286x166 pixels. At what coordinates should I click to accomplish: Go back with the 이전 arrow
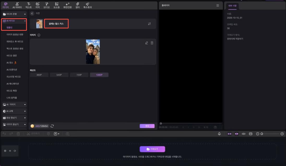(x=32, y=13)
